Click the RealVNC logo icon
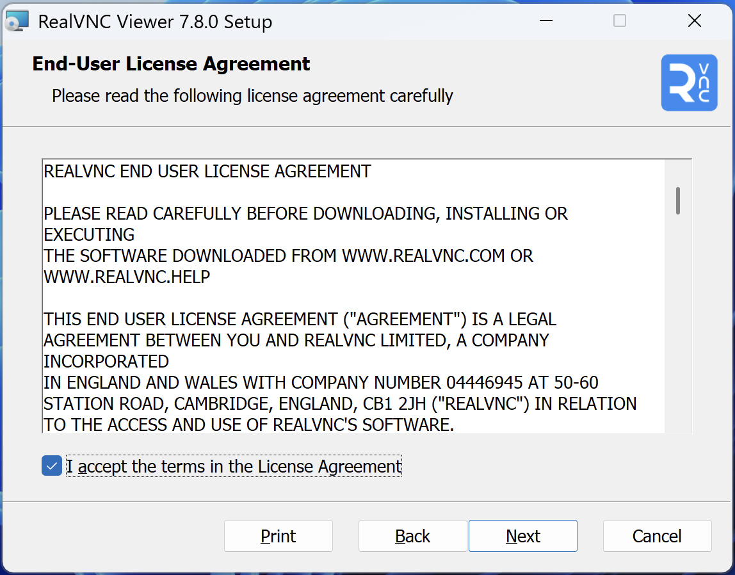The image size is (735, 575). pyautogui.click(x=689, y=83)
